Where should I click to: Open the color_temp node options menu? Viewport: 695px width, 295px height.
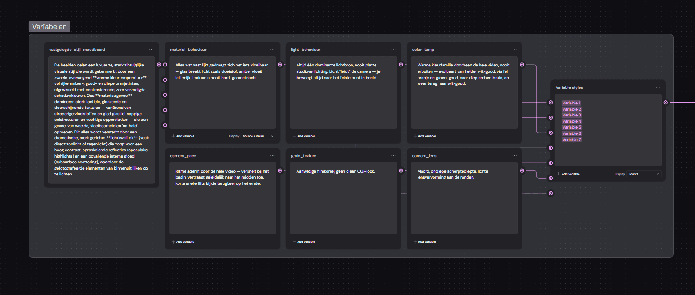click(x=514, y=50)
